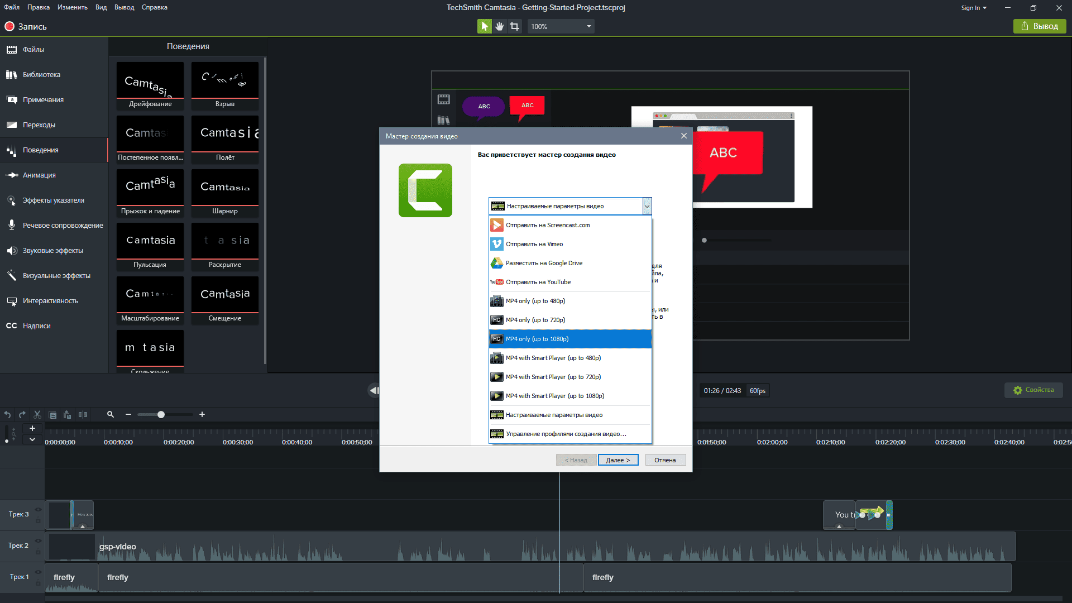The width and height of the screenshot is (1072, 603).
Task: Open the Надписи captions panel
Action: (54, 326)
